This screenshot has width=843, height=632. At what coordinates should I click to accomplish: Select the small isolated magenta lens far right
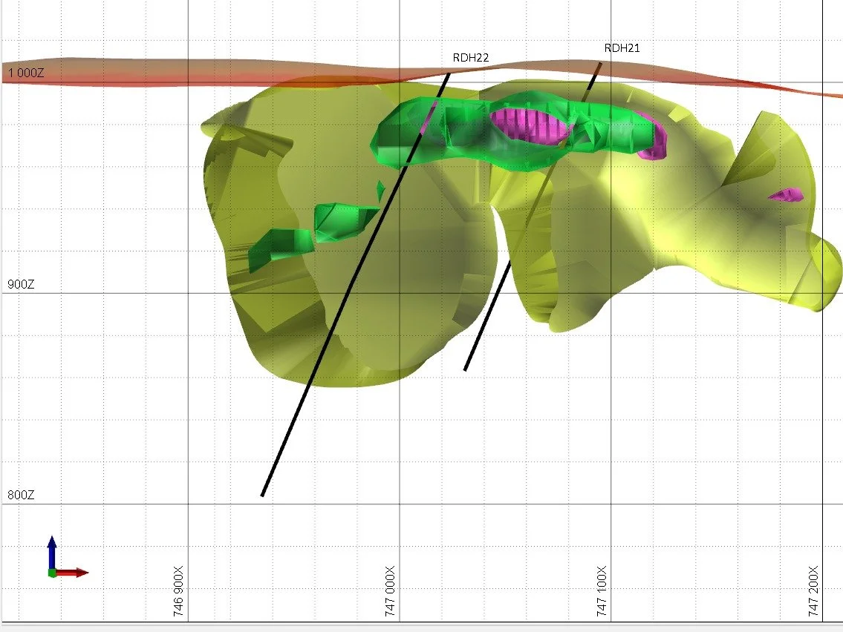tap(787, 194)
